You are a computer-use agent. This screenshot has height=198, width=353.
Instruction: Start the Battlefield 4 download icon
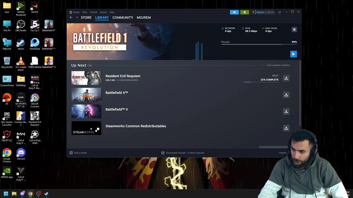[x=286, y=95]
